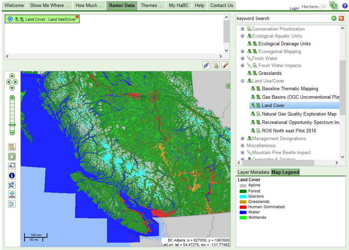Switch to the Map Legend tab
This screenshot has width=349, height=250.
click(285, 172)
